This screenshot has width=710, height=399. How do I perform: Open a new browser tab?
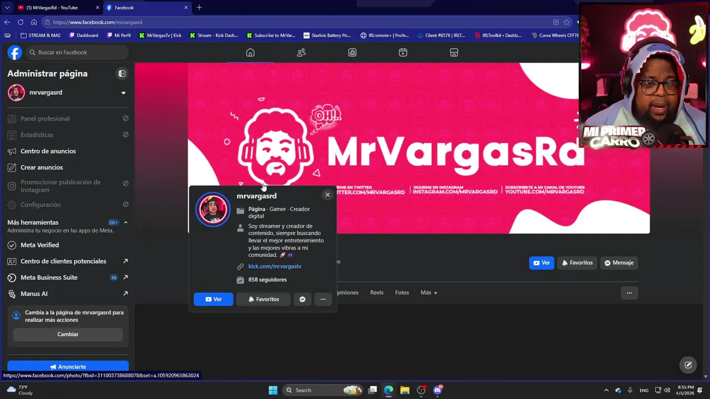coord(199,7)
